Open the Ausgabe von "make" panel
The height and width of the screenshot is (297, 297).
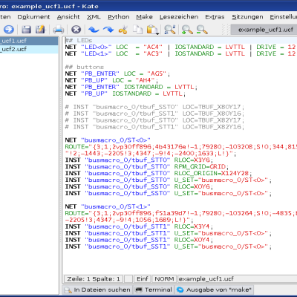click(215, 290)
